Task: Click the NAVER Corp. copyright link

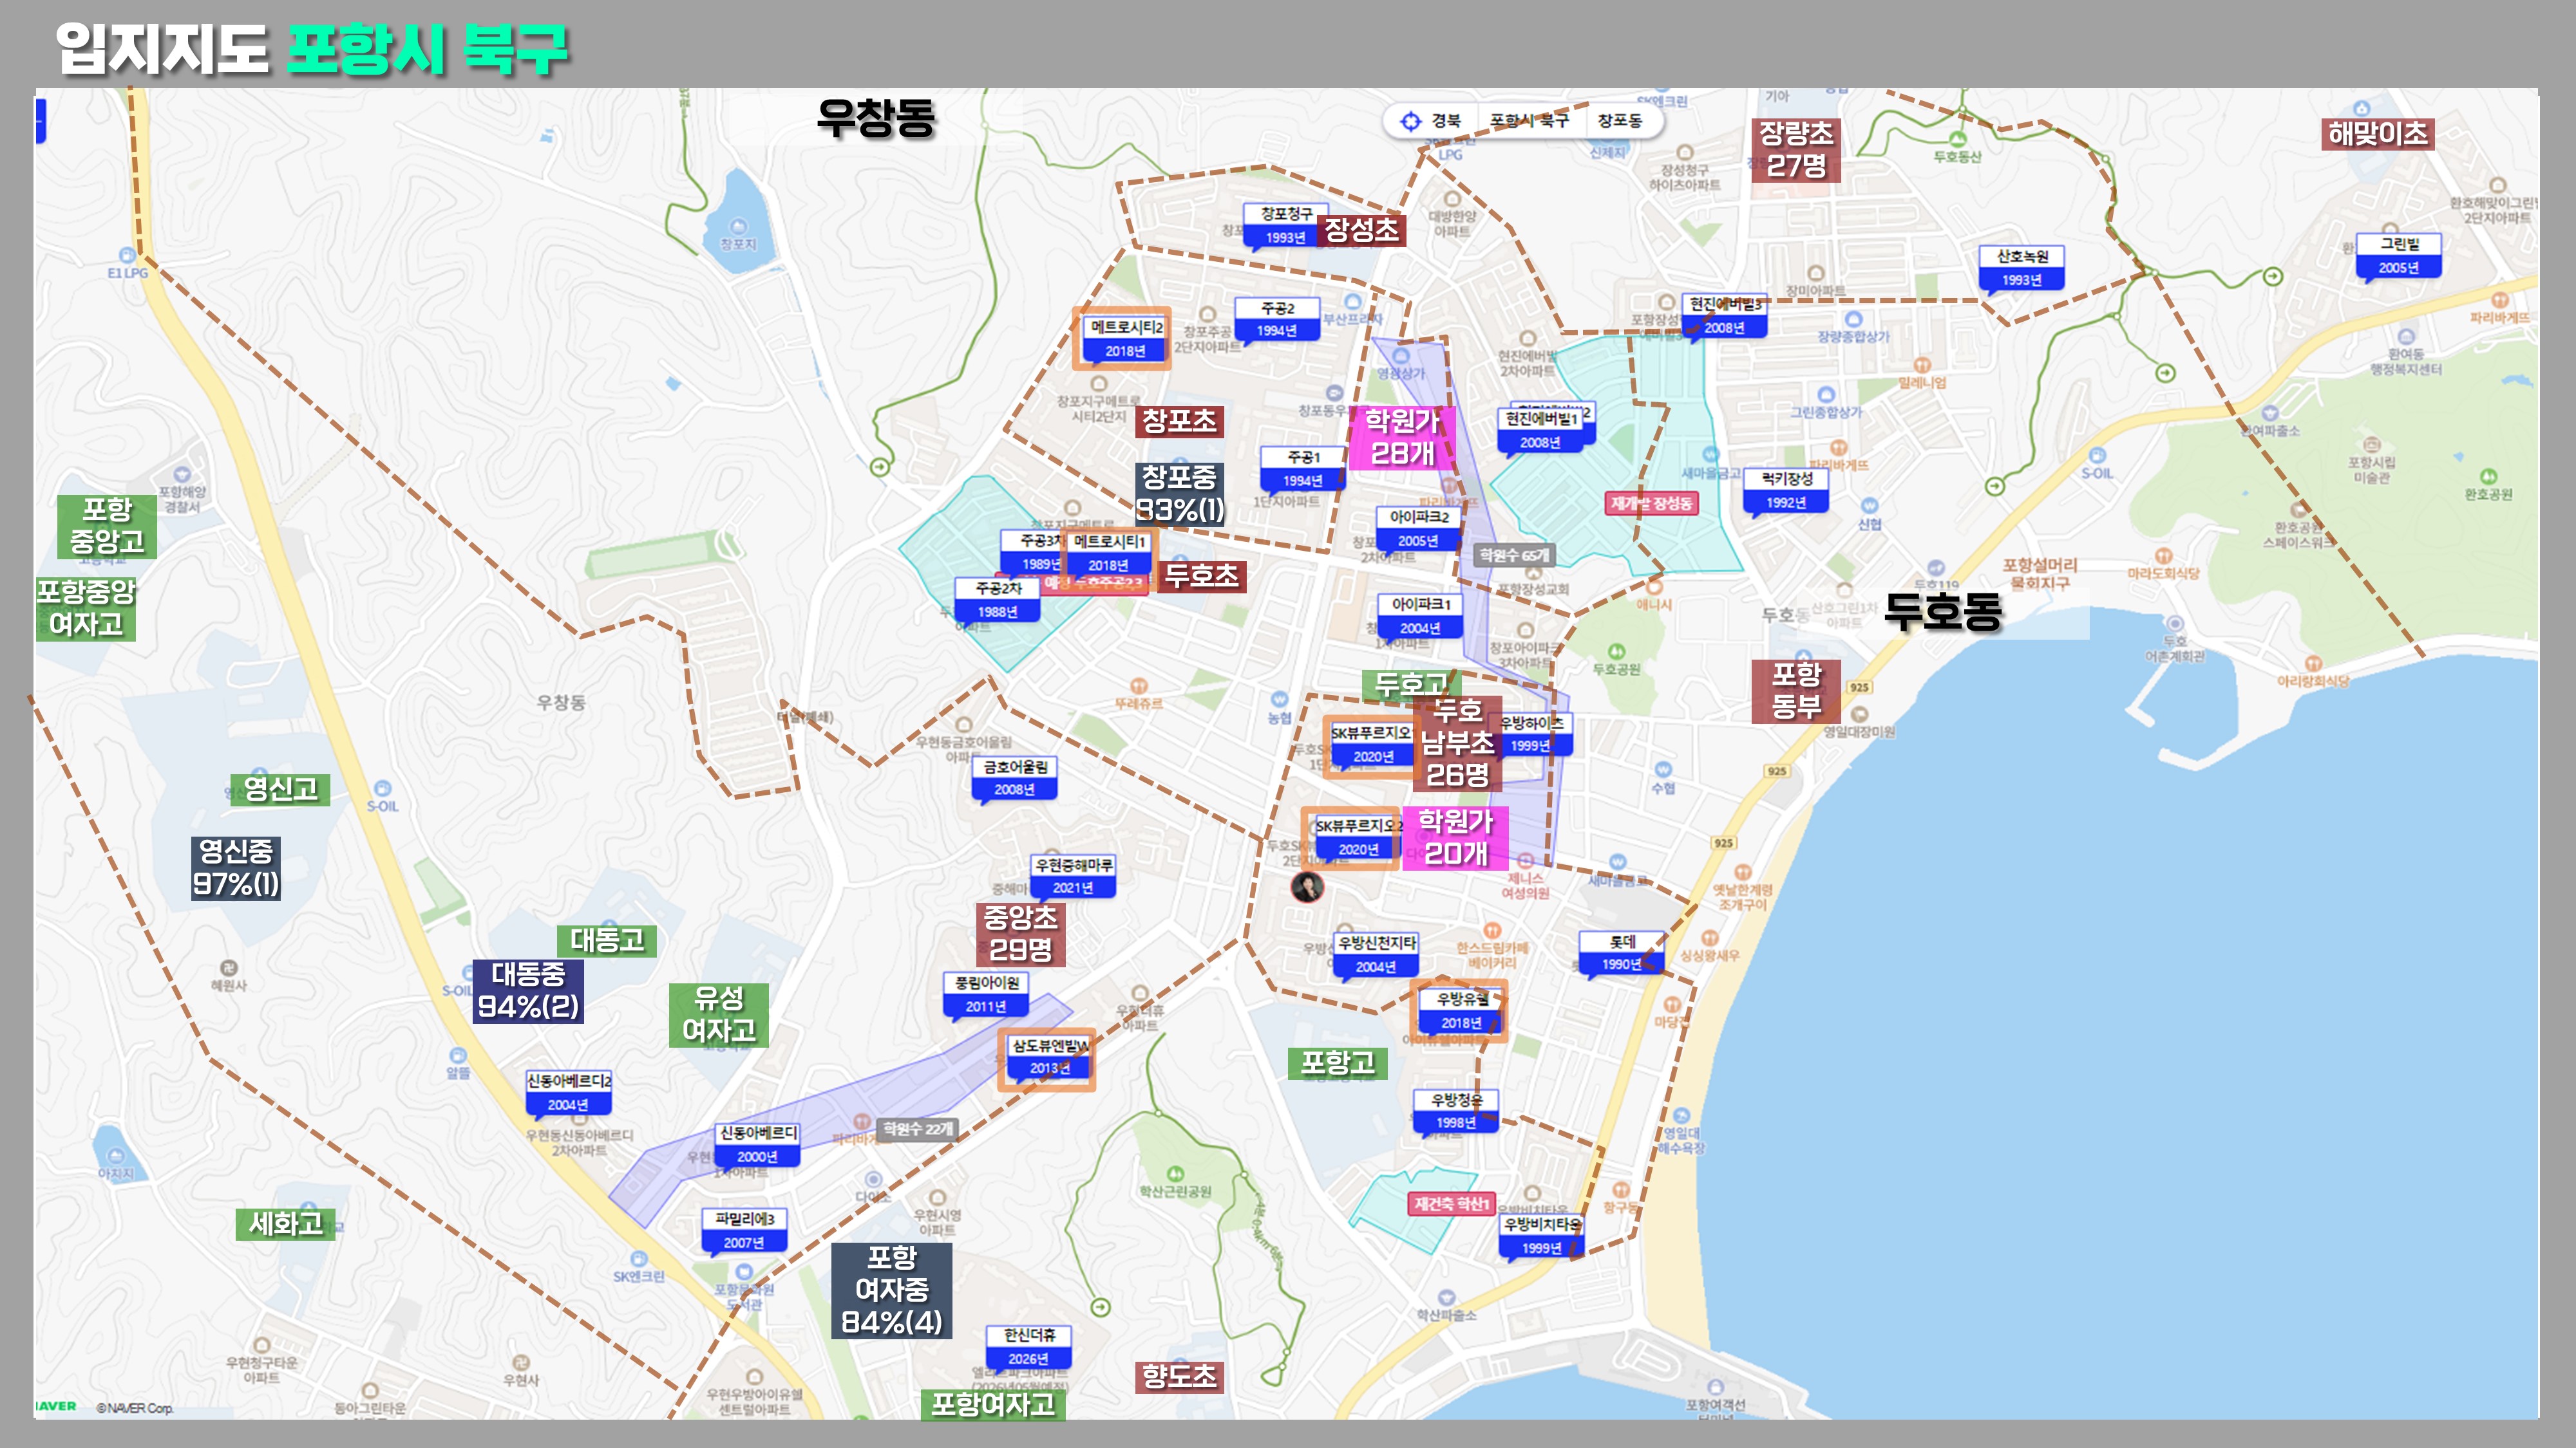Action: [x=134, y=1408]
